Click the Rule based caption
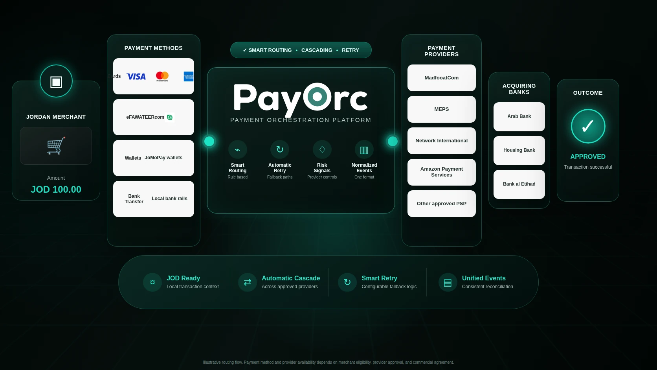The height and width of the screenshot is (370, 657). tap(238, 177)
